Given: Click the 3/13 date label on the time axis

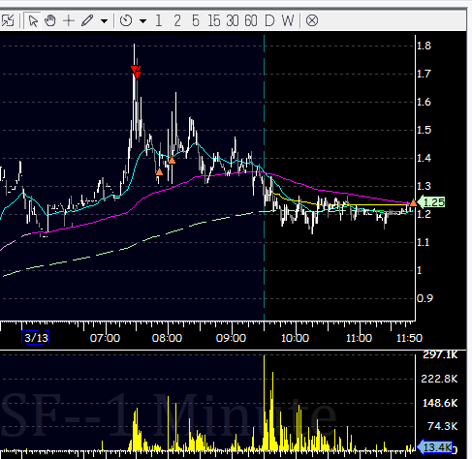Looking at the screenshot, I should coord(36,338).
